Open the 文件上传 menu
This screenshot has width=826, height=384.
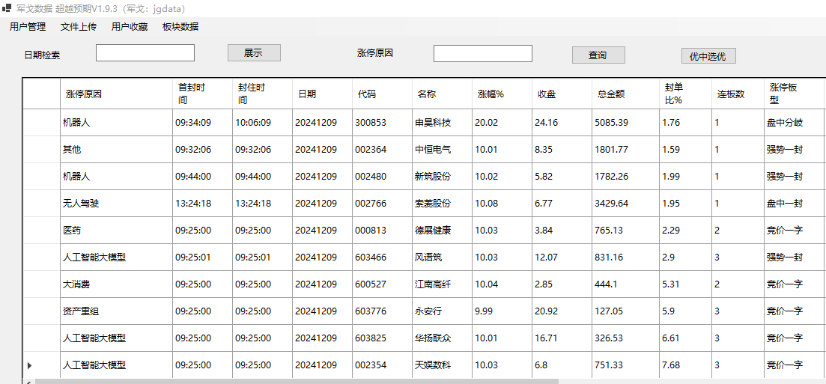(79, 27)
